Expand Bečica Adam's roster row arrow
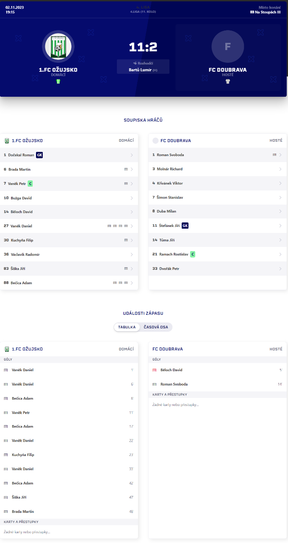The height and width of the screenshot is (543, 288). [132, 283]
